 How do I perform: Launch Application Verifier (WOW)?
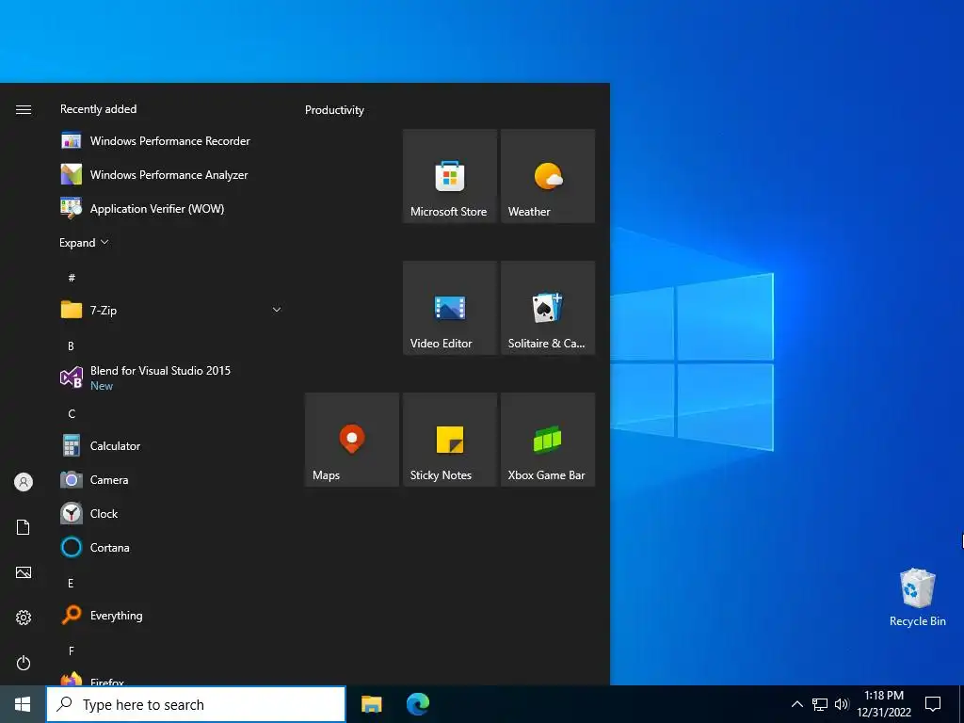pyautogui.click(x=172, y=208)
